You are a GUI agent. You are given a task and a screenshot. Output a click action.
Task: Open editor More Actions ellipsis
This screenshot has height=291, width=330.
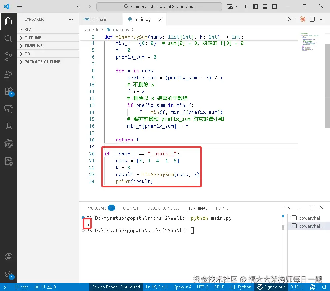(x=322, y=19)
